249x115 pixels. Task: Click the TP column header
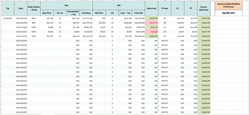coord(190,9)
